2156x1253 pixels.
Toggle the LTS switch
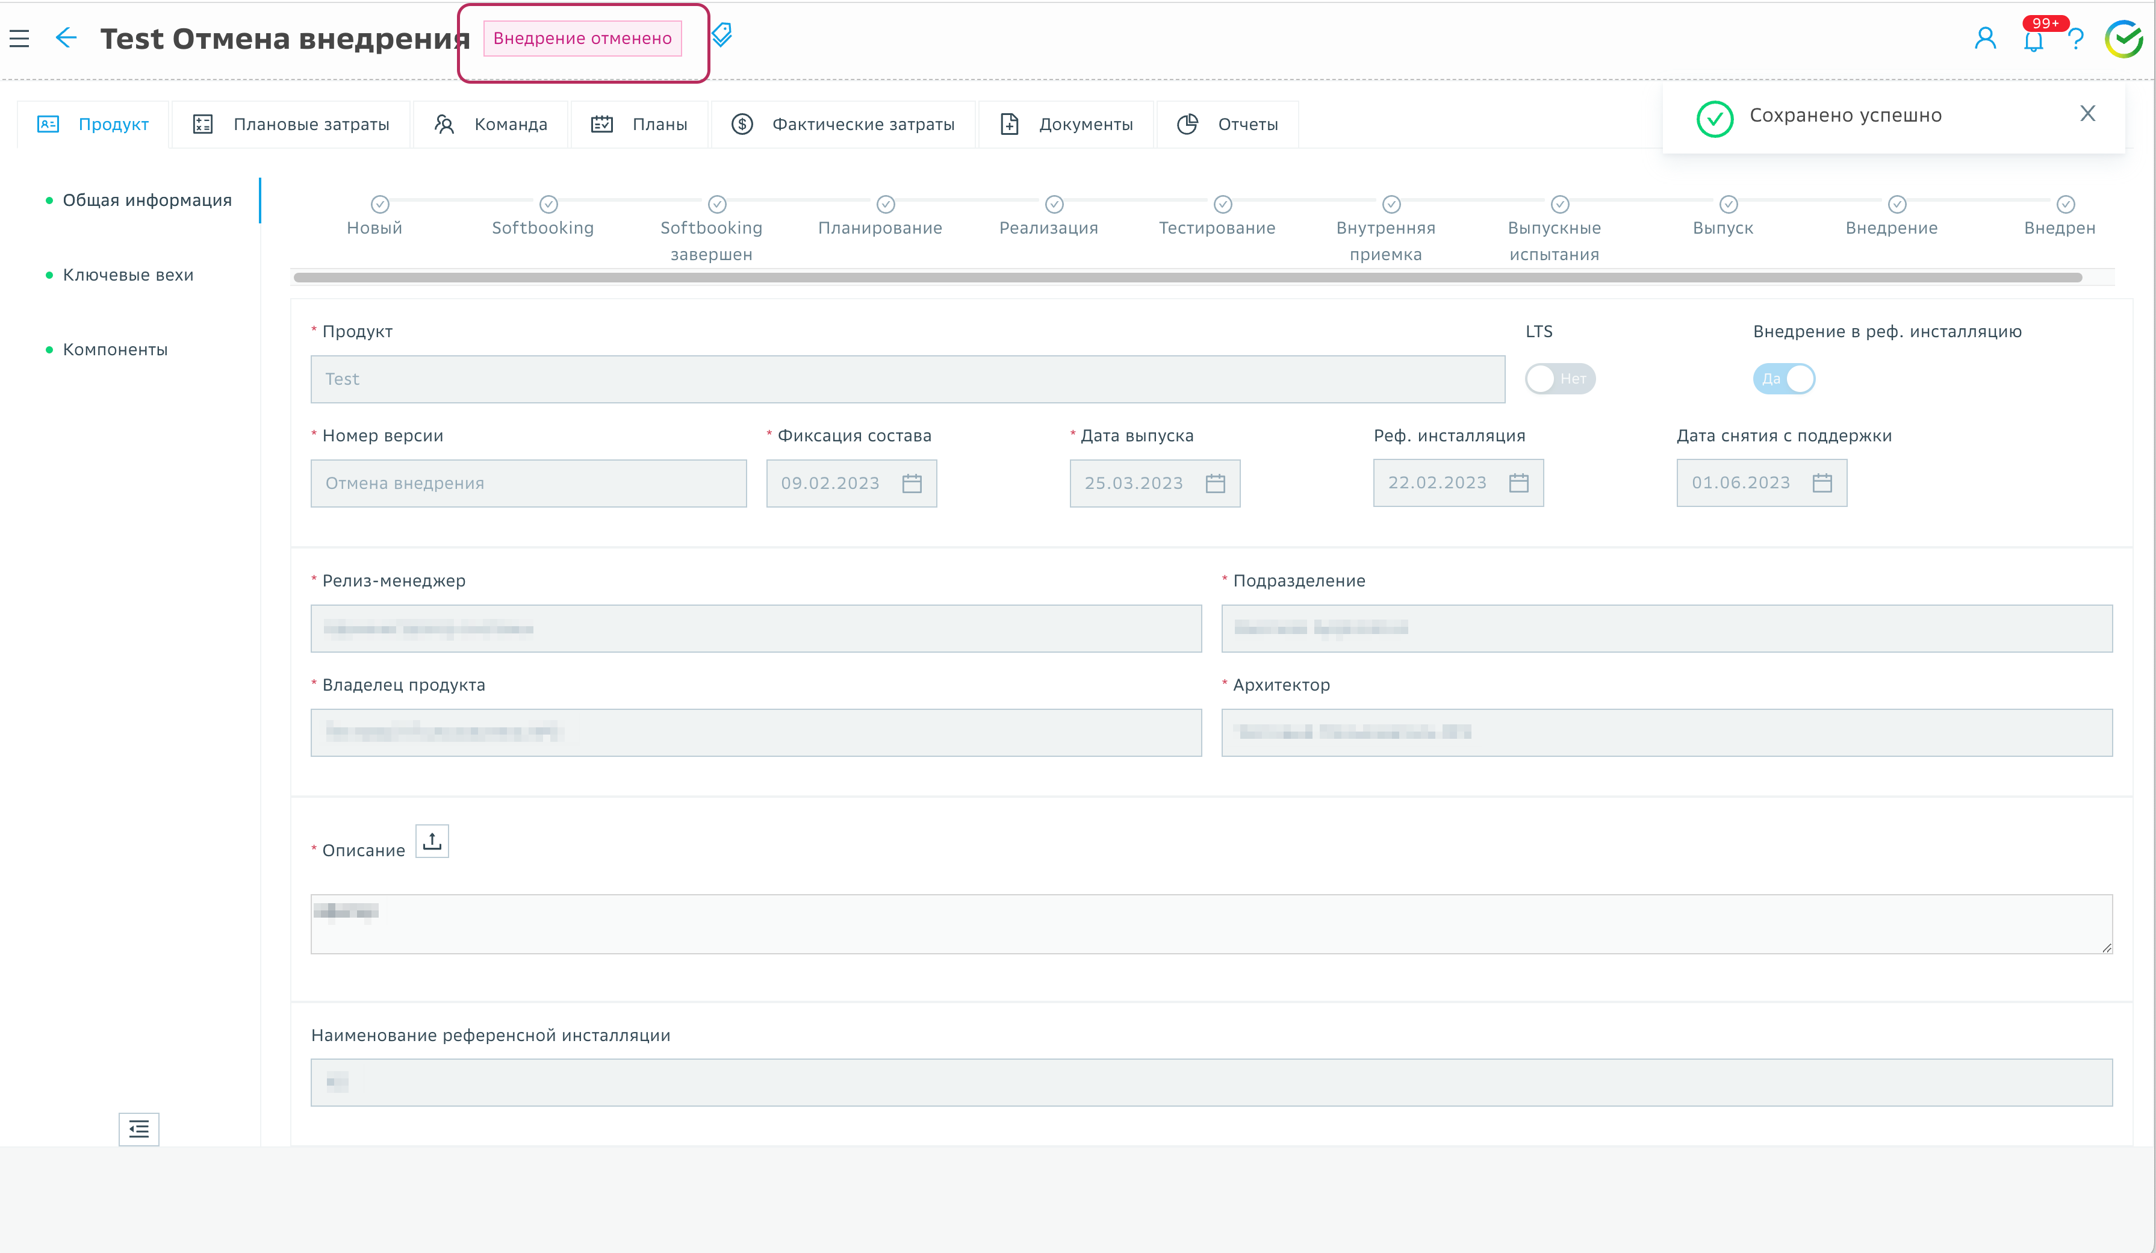click(1560, 378)
